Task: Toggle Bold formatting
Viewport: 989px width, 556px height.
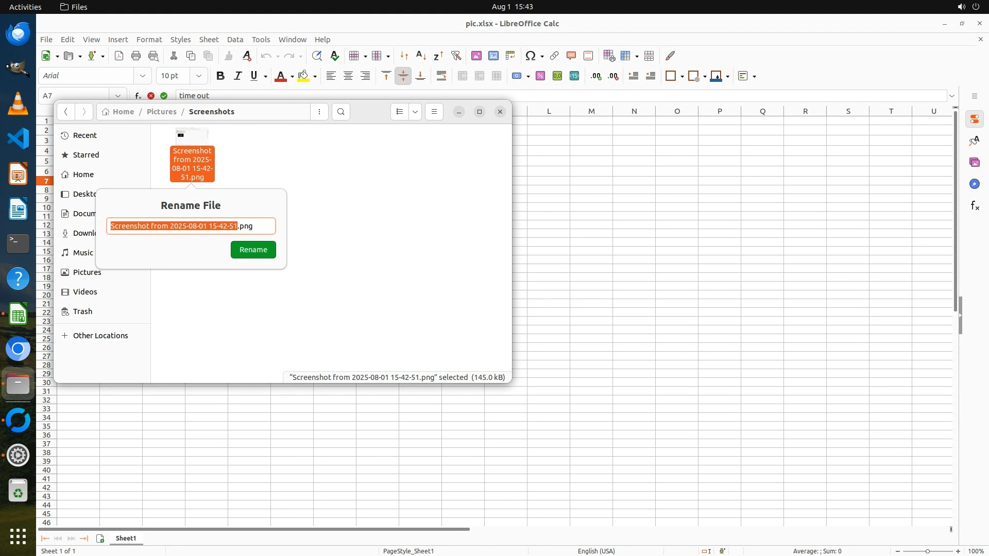Action: coord(220,76)
